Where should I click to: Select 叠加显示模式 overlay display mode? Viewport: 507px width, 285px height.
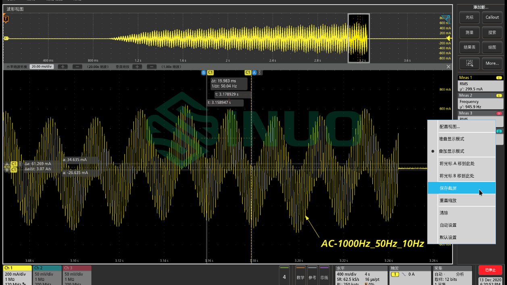451,151
